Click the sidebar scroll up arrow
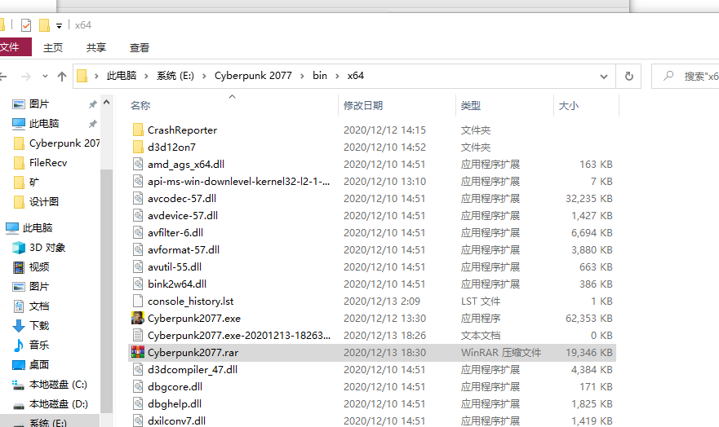719x427 pixels. [x=107, y=103]
